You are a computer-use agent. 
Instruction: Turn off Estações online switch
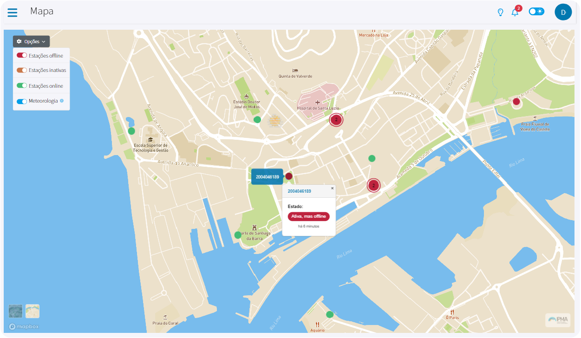coord(22,86)
